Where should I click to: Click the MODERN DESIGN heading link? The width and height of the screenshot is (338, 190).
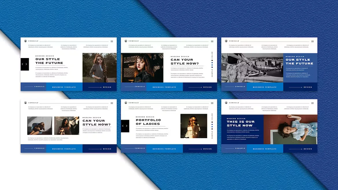44,56
